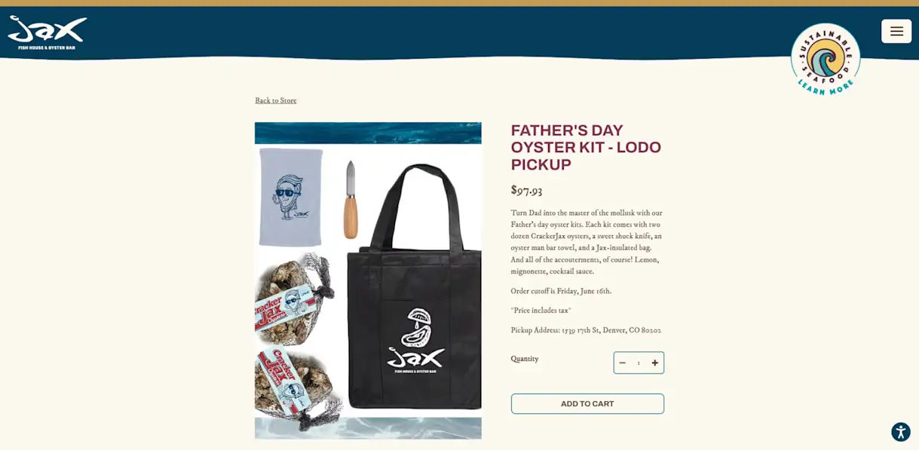Click the product description paragraph
The width and height of the screenshot is (919, 450).
[x=587, y=242]
